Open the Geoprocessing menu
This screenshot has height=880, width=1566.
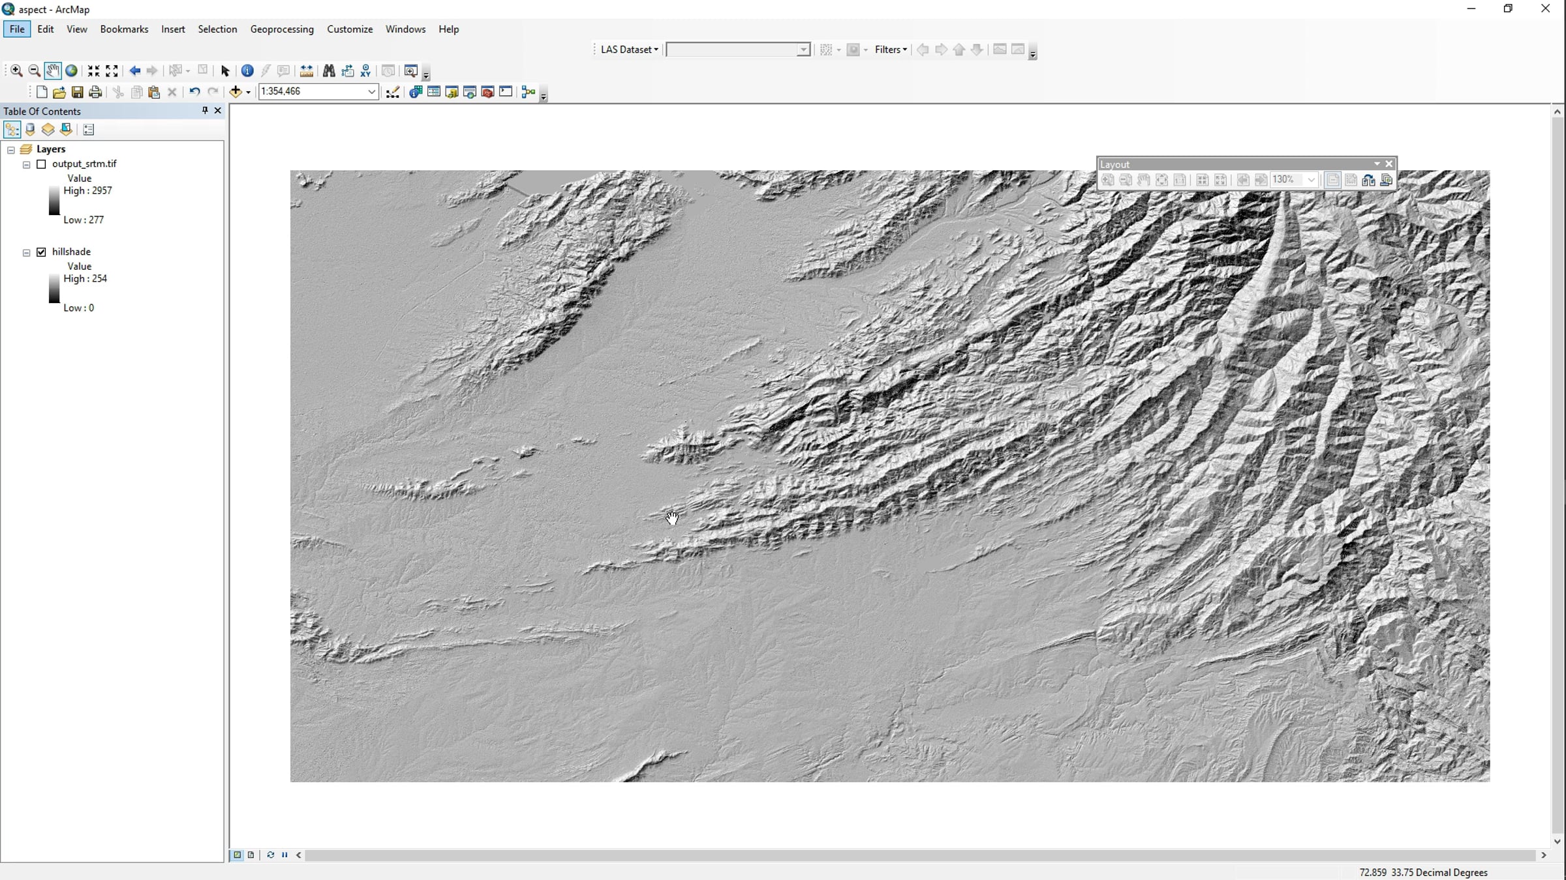pos(281,29)
